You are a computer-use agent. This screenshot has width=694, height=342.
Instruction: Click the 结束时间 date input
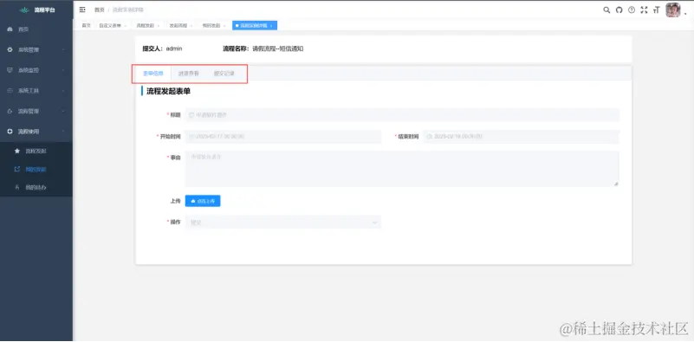click(x=521, y=137)
